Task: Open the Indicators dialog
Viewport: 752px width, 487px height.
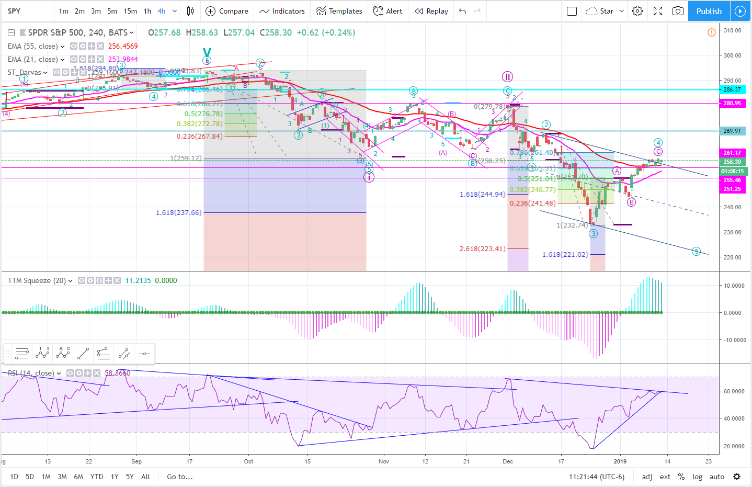Action: 282,11
